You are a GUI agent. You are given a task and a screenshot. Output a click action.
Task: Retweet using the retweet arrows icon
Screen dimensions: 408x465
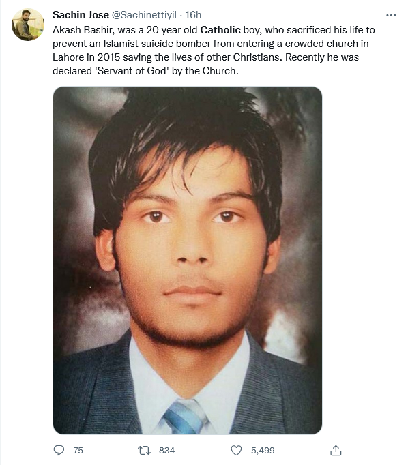145,450
